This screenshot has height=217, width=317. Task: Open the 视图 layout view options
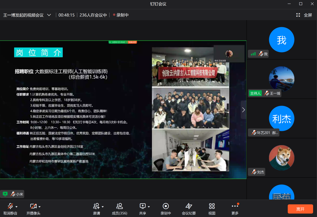[212, 209]
